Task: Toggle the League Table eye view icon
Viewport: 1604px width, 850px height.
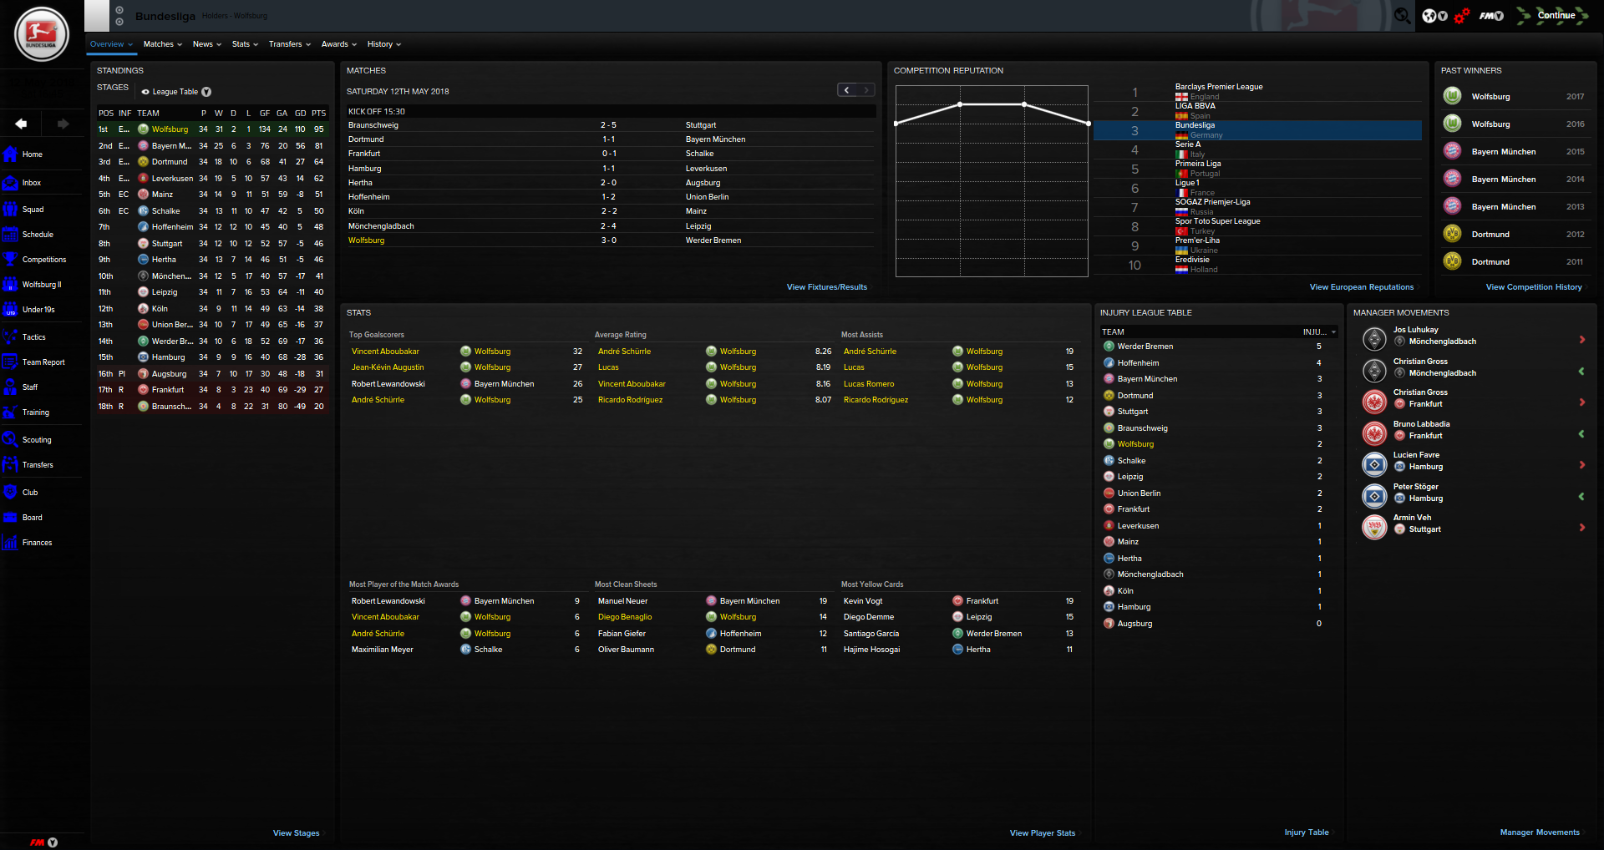Action: pyautogui.click(x=145, y=92)
